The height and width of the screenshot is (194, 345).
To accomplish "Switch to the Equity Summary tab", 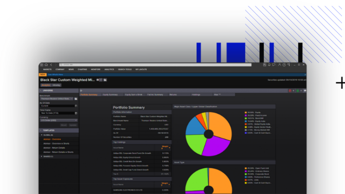I will point(110,94).
